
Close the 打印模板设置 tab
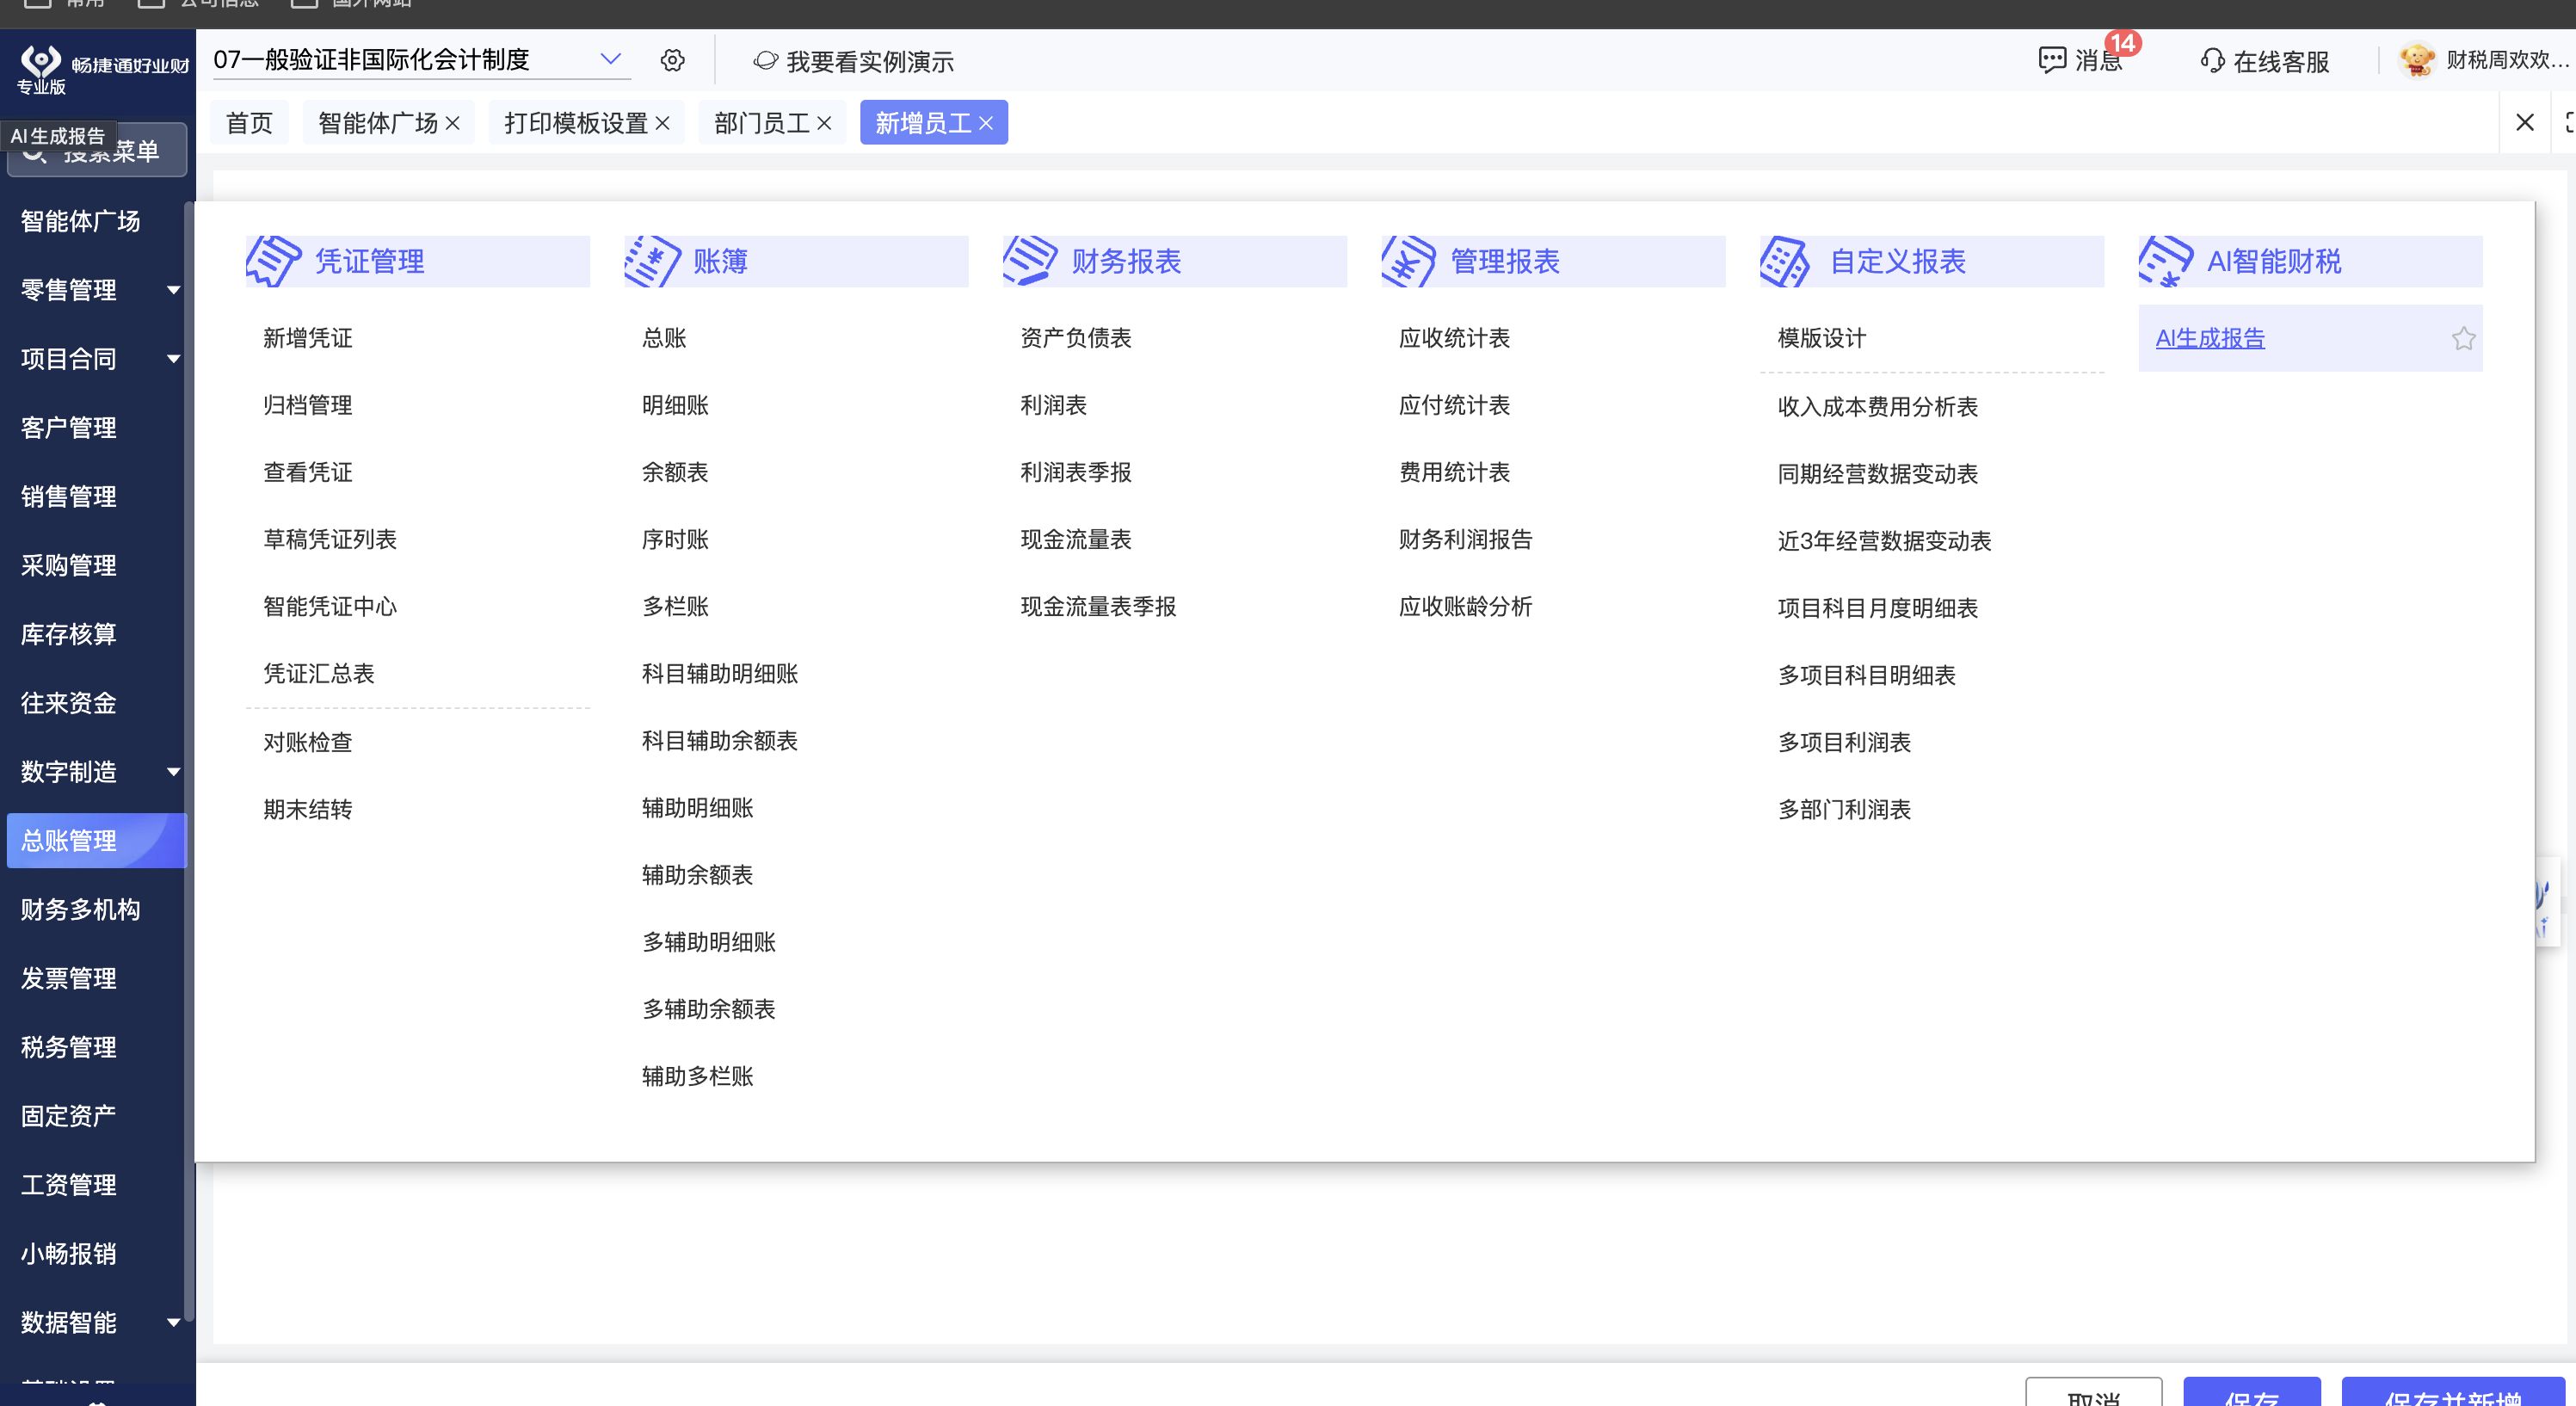[x=662, y=123]
